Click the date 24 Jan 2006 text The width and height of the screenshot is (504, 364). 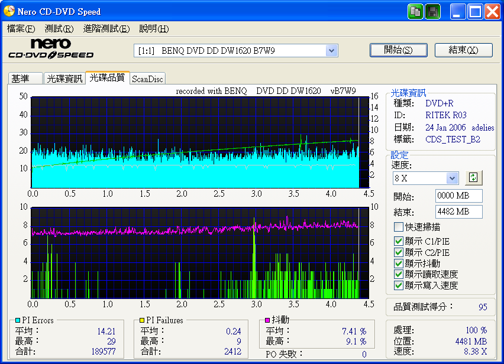click(445, 128)
